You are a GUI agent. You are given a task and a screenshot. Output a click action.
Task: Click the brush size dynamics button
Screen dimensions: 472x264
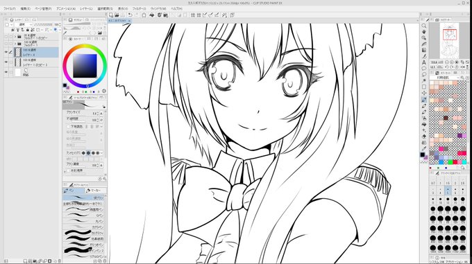point(101,114)
